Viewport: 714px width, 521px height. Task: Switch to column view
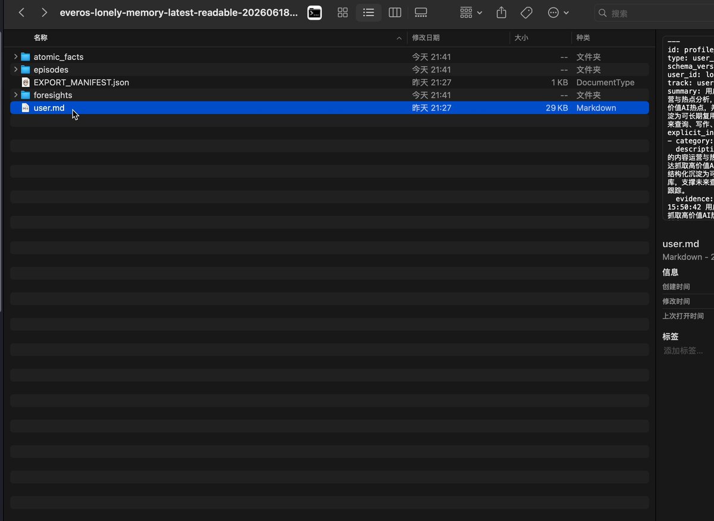[394, 12]
